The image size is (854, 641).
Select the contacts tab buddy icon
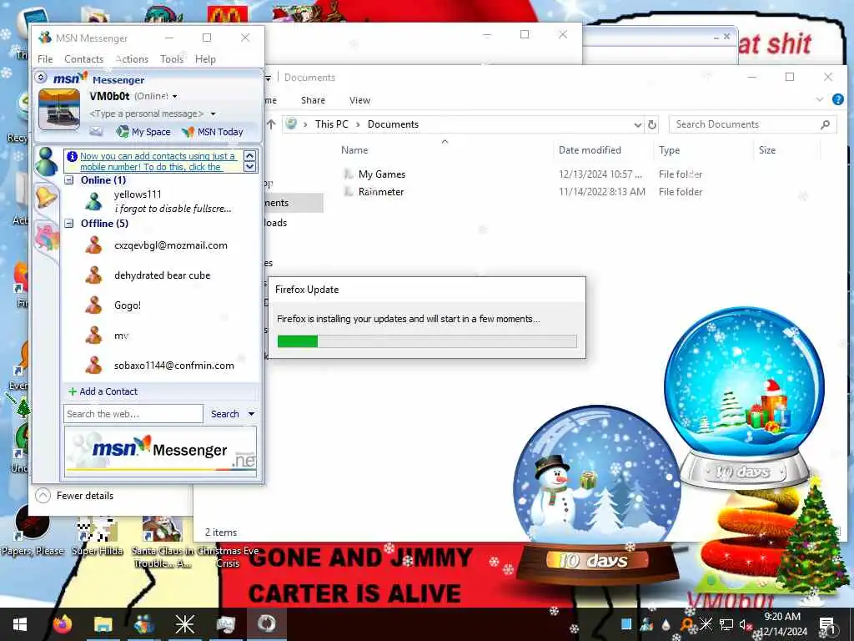pos(47,161)
